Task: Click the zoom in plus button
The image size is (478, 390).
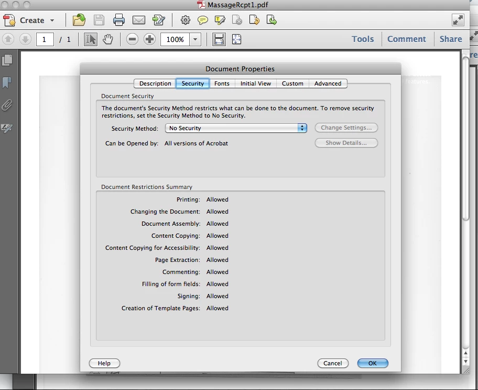Action: 149,39
